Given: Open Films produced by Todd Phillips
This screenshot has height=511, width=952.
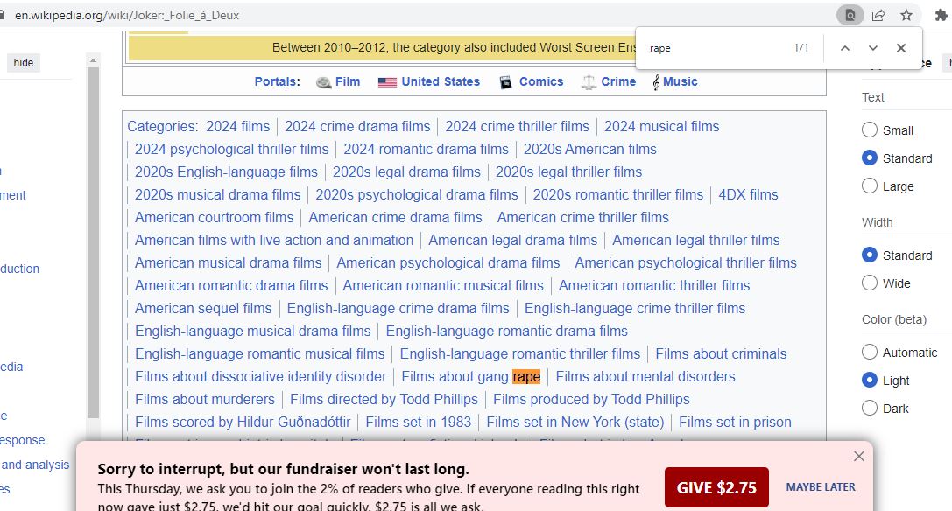Looking at the screenshot, I should coord(591,399).
